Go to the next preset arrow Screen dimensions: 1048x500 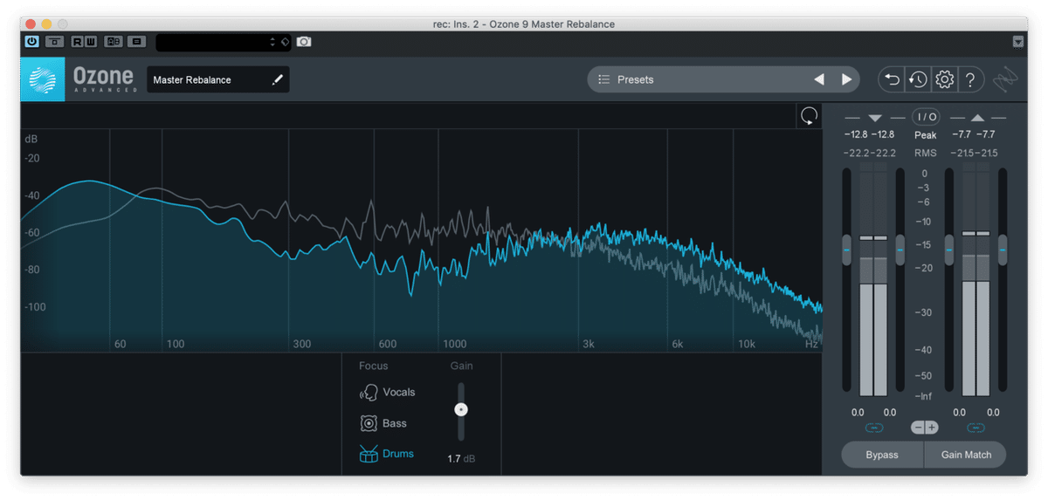click(846, 79)
